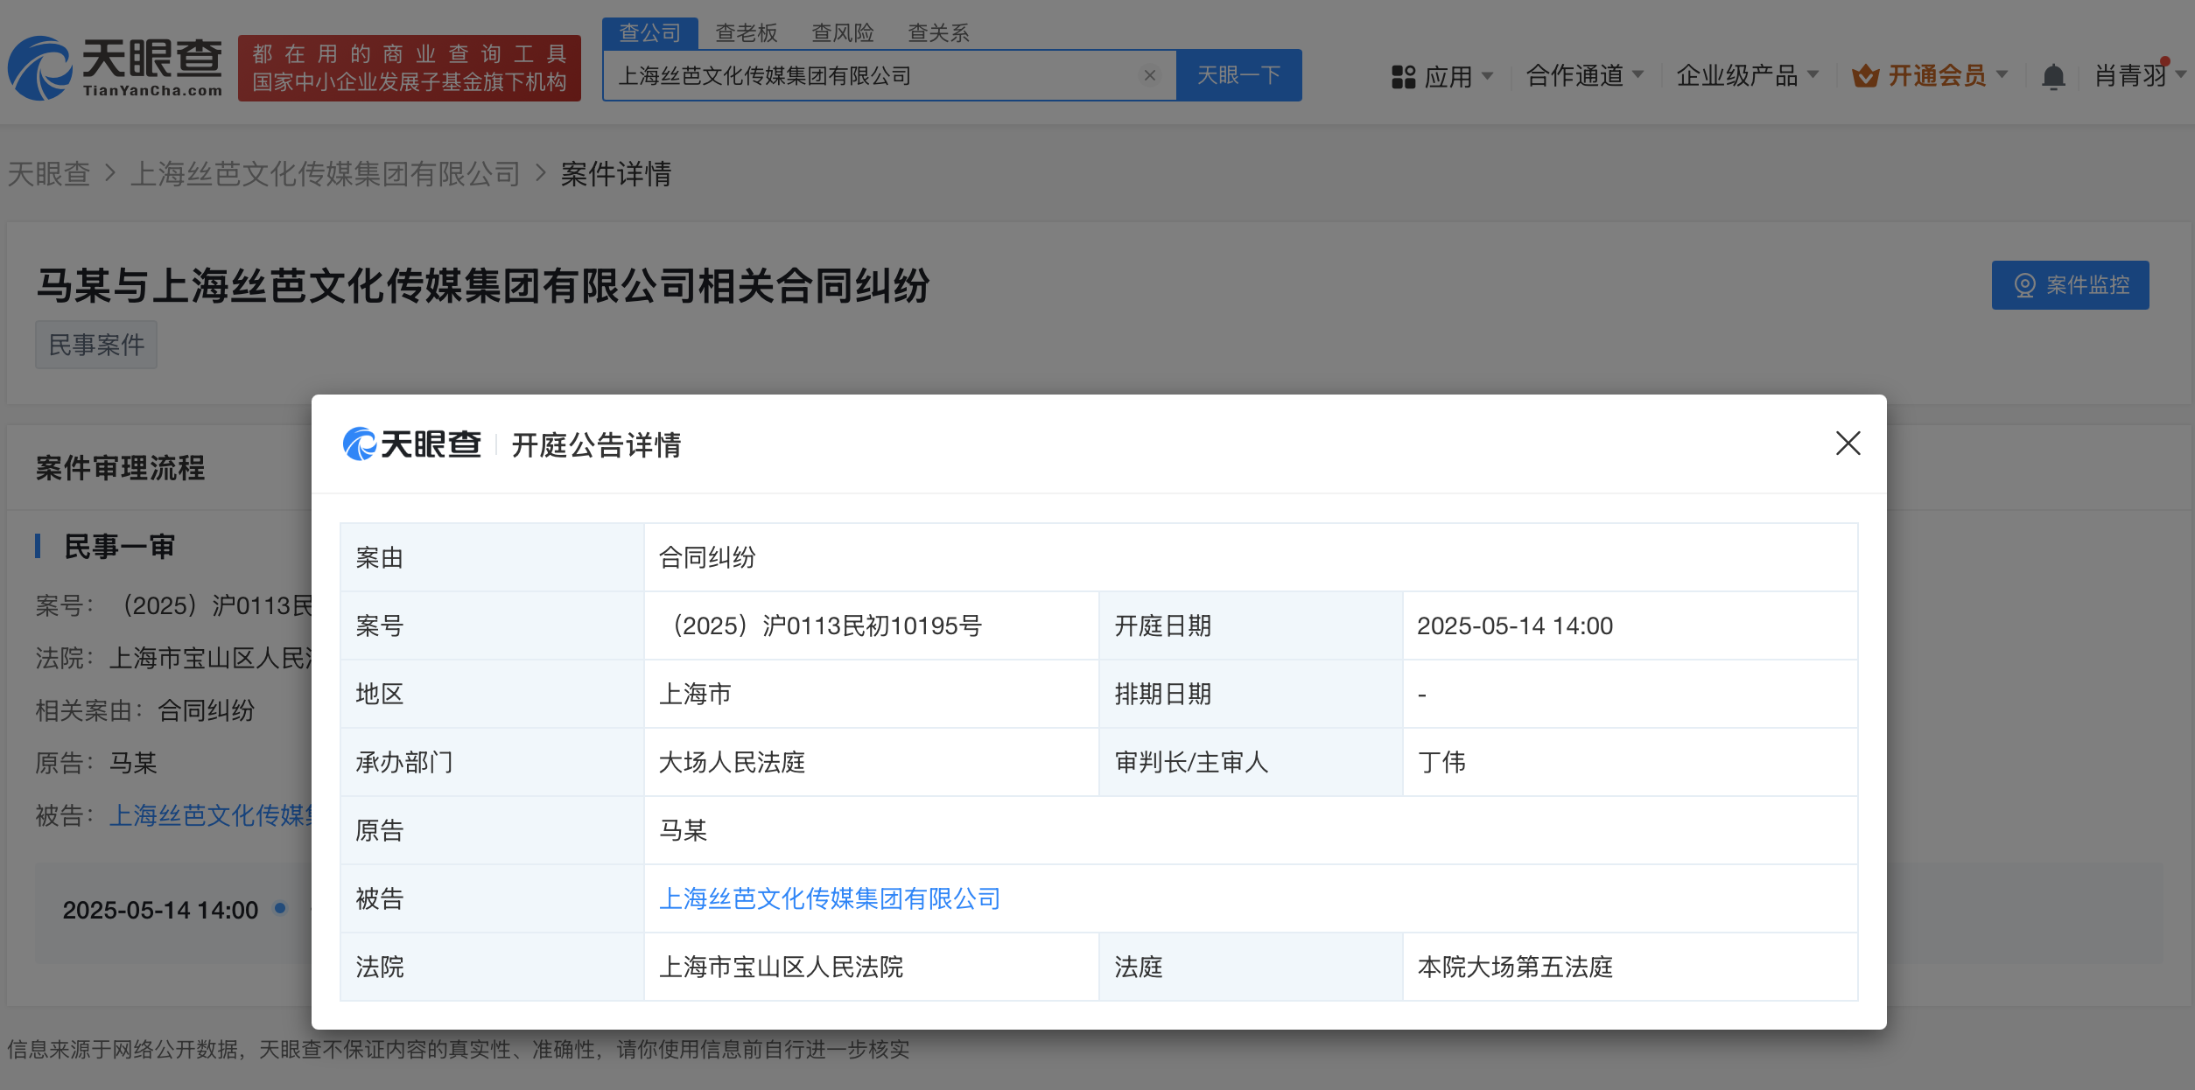Open the 开通会员 dropdown arrow
The height and width of the screenshot is (1090, 2195).
coord(2002,75)
